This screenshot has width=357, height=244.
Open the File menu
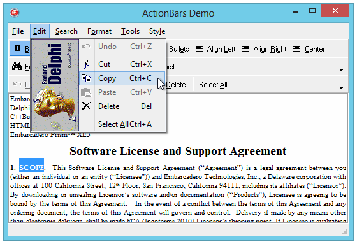(x=18, y=31)
